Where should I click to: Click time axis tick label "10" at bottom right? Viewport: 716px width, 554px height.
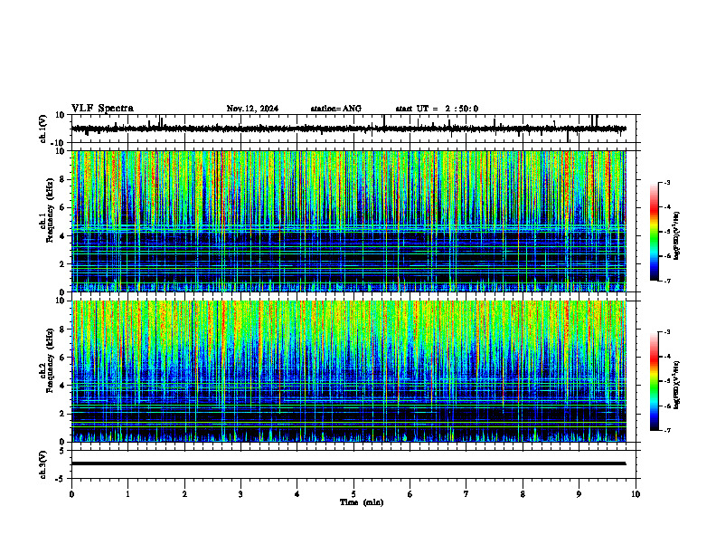(636, 494)
